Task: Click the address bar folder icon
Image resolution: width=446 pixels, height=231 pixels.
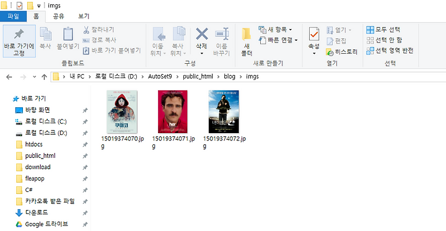Action: point(56,77)
